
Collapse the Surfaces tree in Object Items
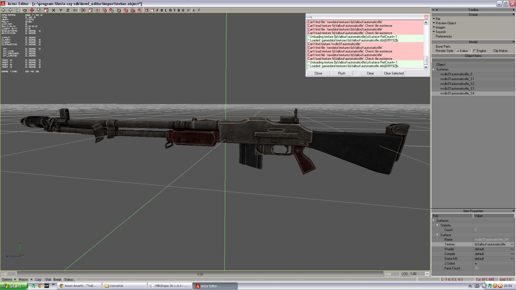(433, 69)
